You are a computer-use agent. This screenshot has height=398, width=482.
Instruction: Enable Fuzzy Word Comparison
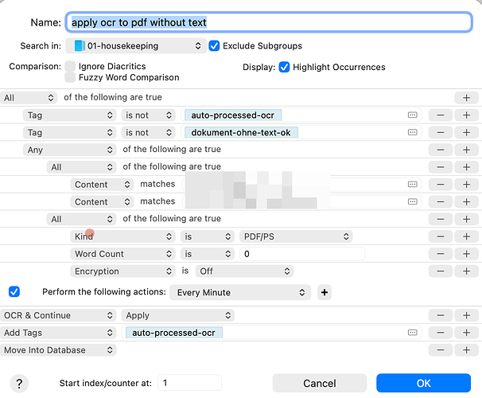coord(70,77)
